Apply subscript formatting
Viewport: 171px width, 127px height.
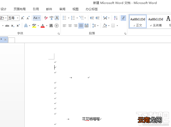[13, 26]
